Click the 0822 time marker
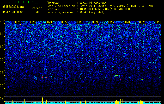Image resolution: width=164 pixels, height=104 pixels. 33,22
